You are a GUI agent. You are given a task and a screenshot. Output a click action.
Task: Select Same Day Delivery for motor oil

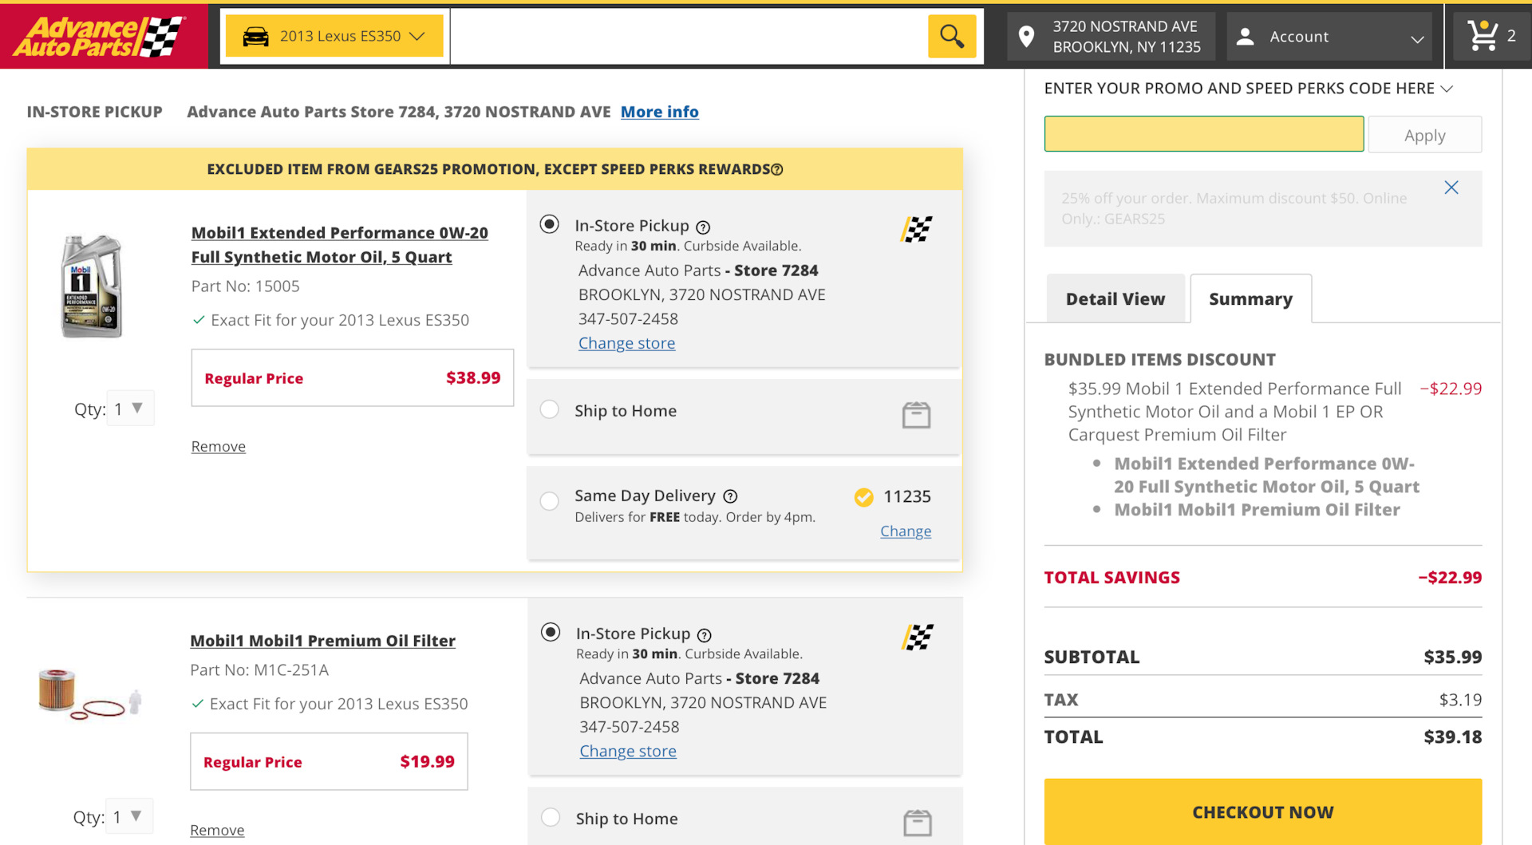549,501
